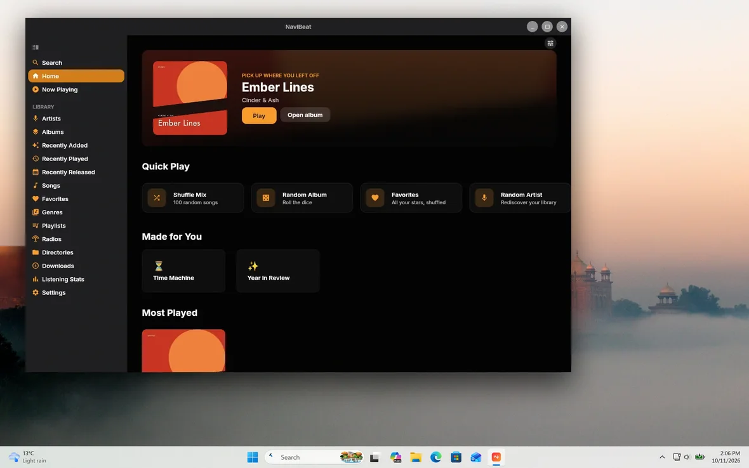Click the Recently Played clock icon

[36, 159]
